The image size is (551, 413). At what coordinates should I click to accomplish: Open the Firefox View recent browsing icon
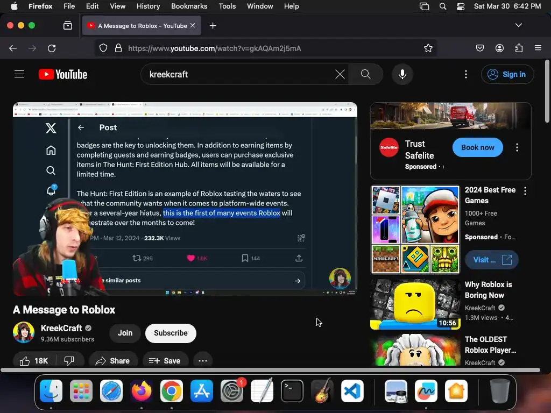pos(67,25)
